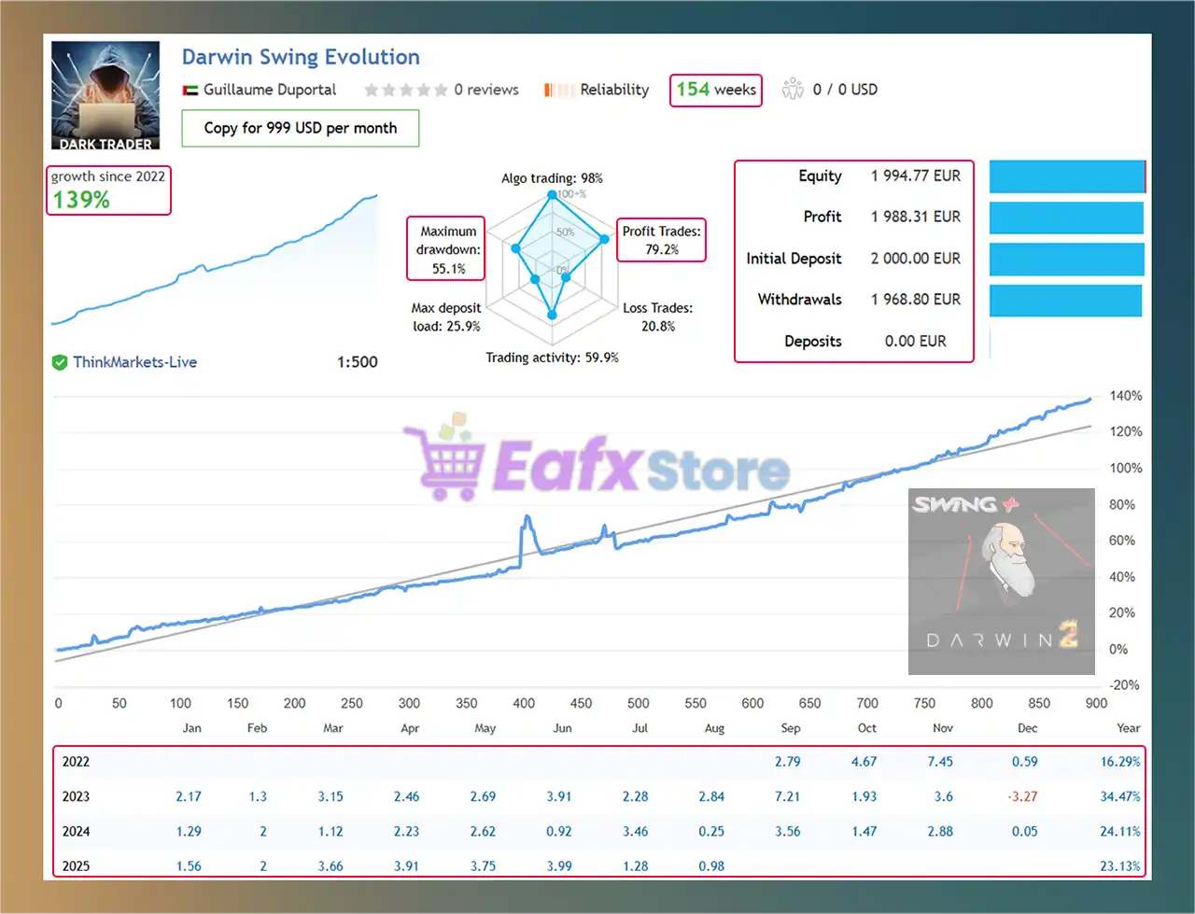The width and height of the screenshot is (1195, 914).
Task: Click the 2023 yearly total 34.47%
Action: click(x=1120, y=796)
